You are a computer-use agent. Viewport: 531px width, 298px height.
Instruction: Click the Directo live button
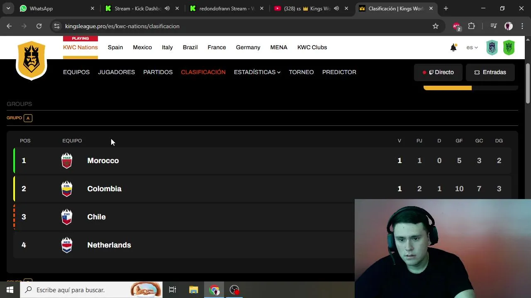coord(438,72)
